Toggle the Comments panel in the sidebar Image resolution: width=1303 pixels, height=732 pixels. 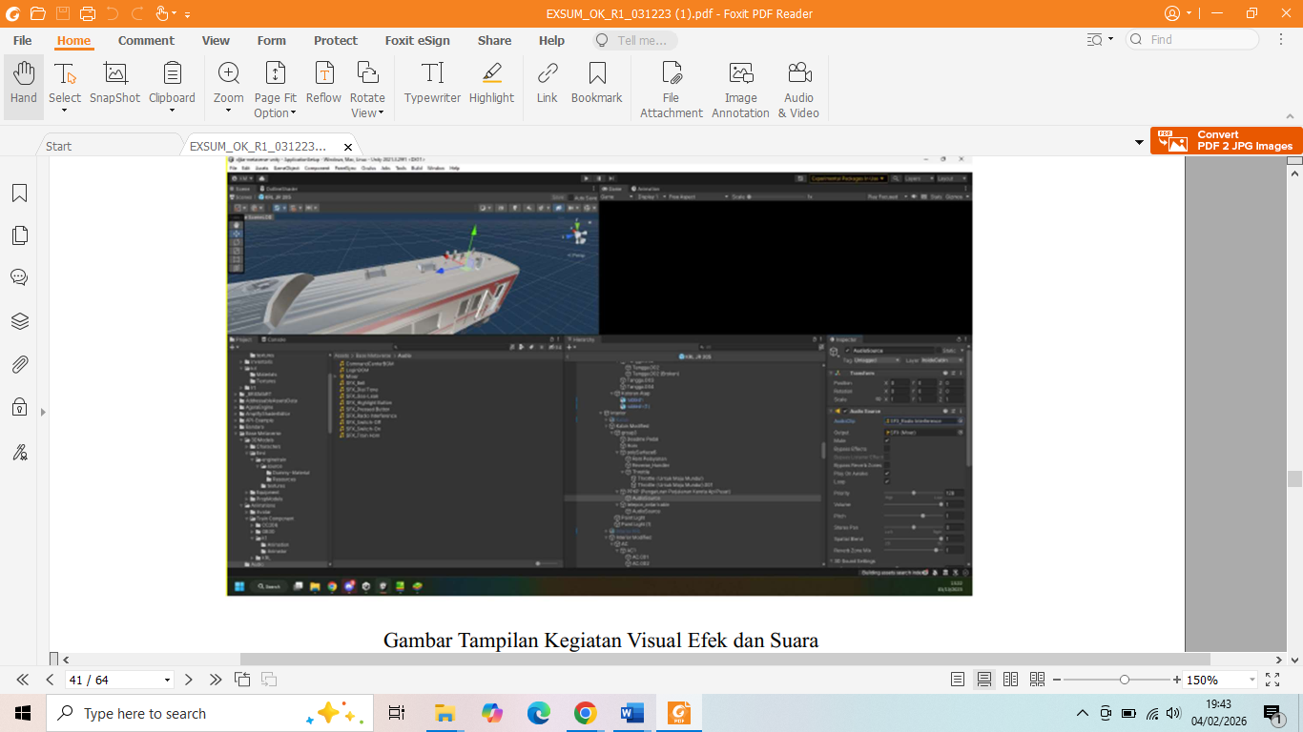click(19, 277)
